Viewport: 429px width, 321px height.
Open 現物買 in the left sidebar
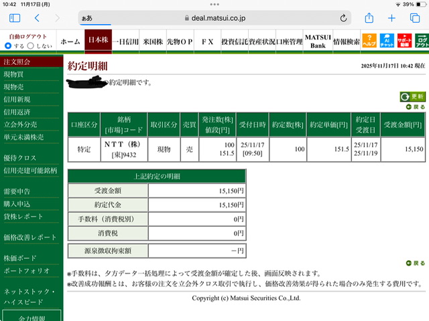pyautogui.click(x=13, y=74)
